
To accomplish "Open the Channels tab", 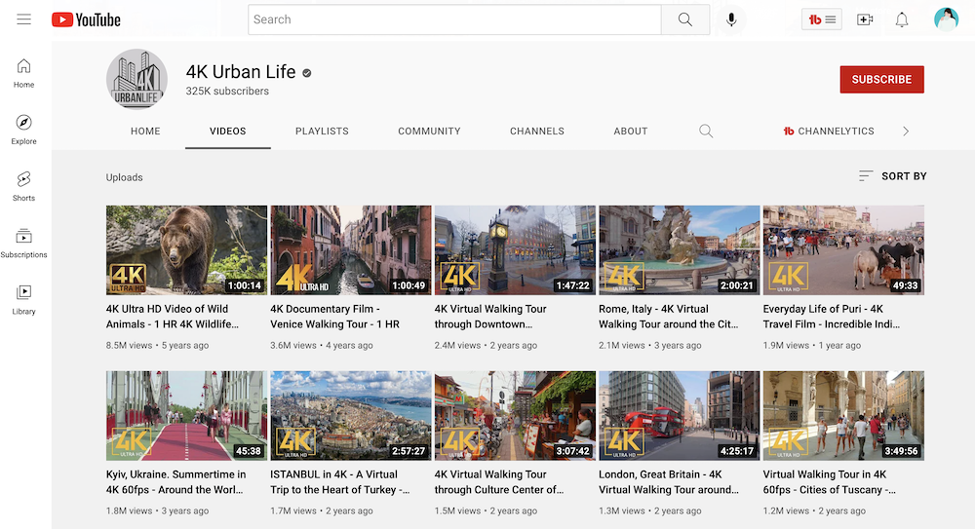I will [537, 132].
